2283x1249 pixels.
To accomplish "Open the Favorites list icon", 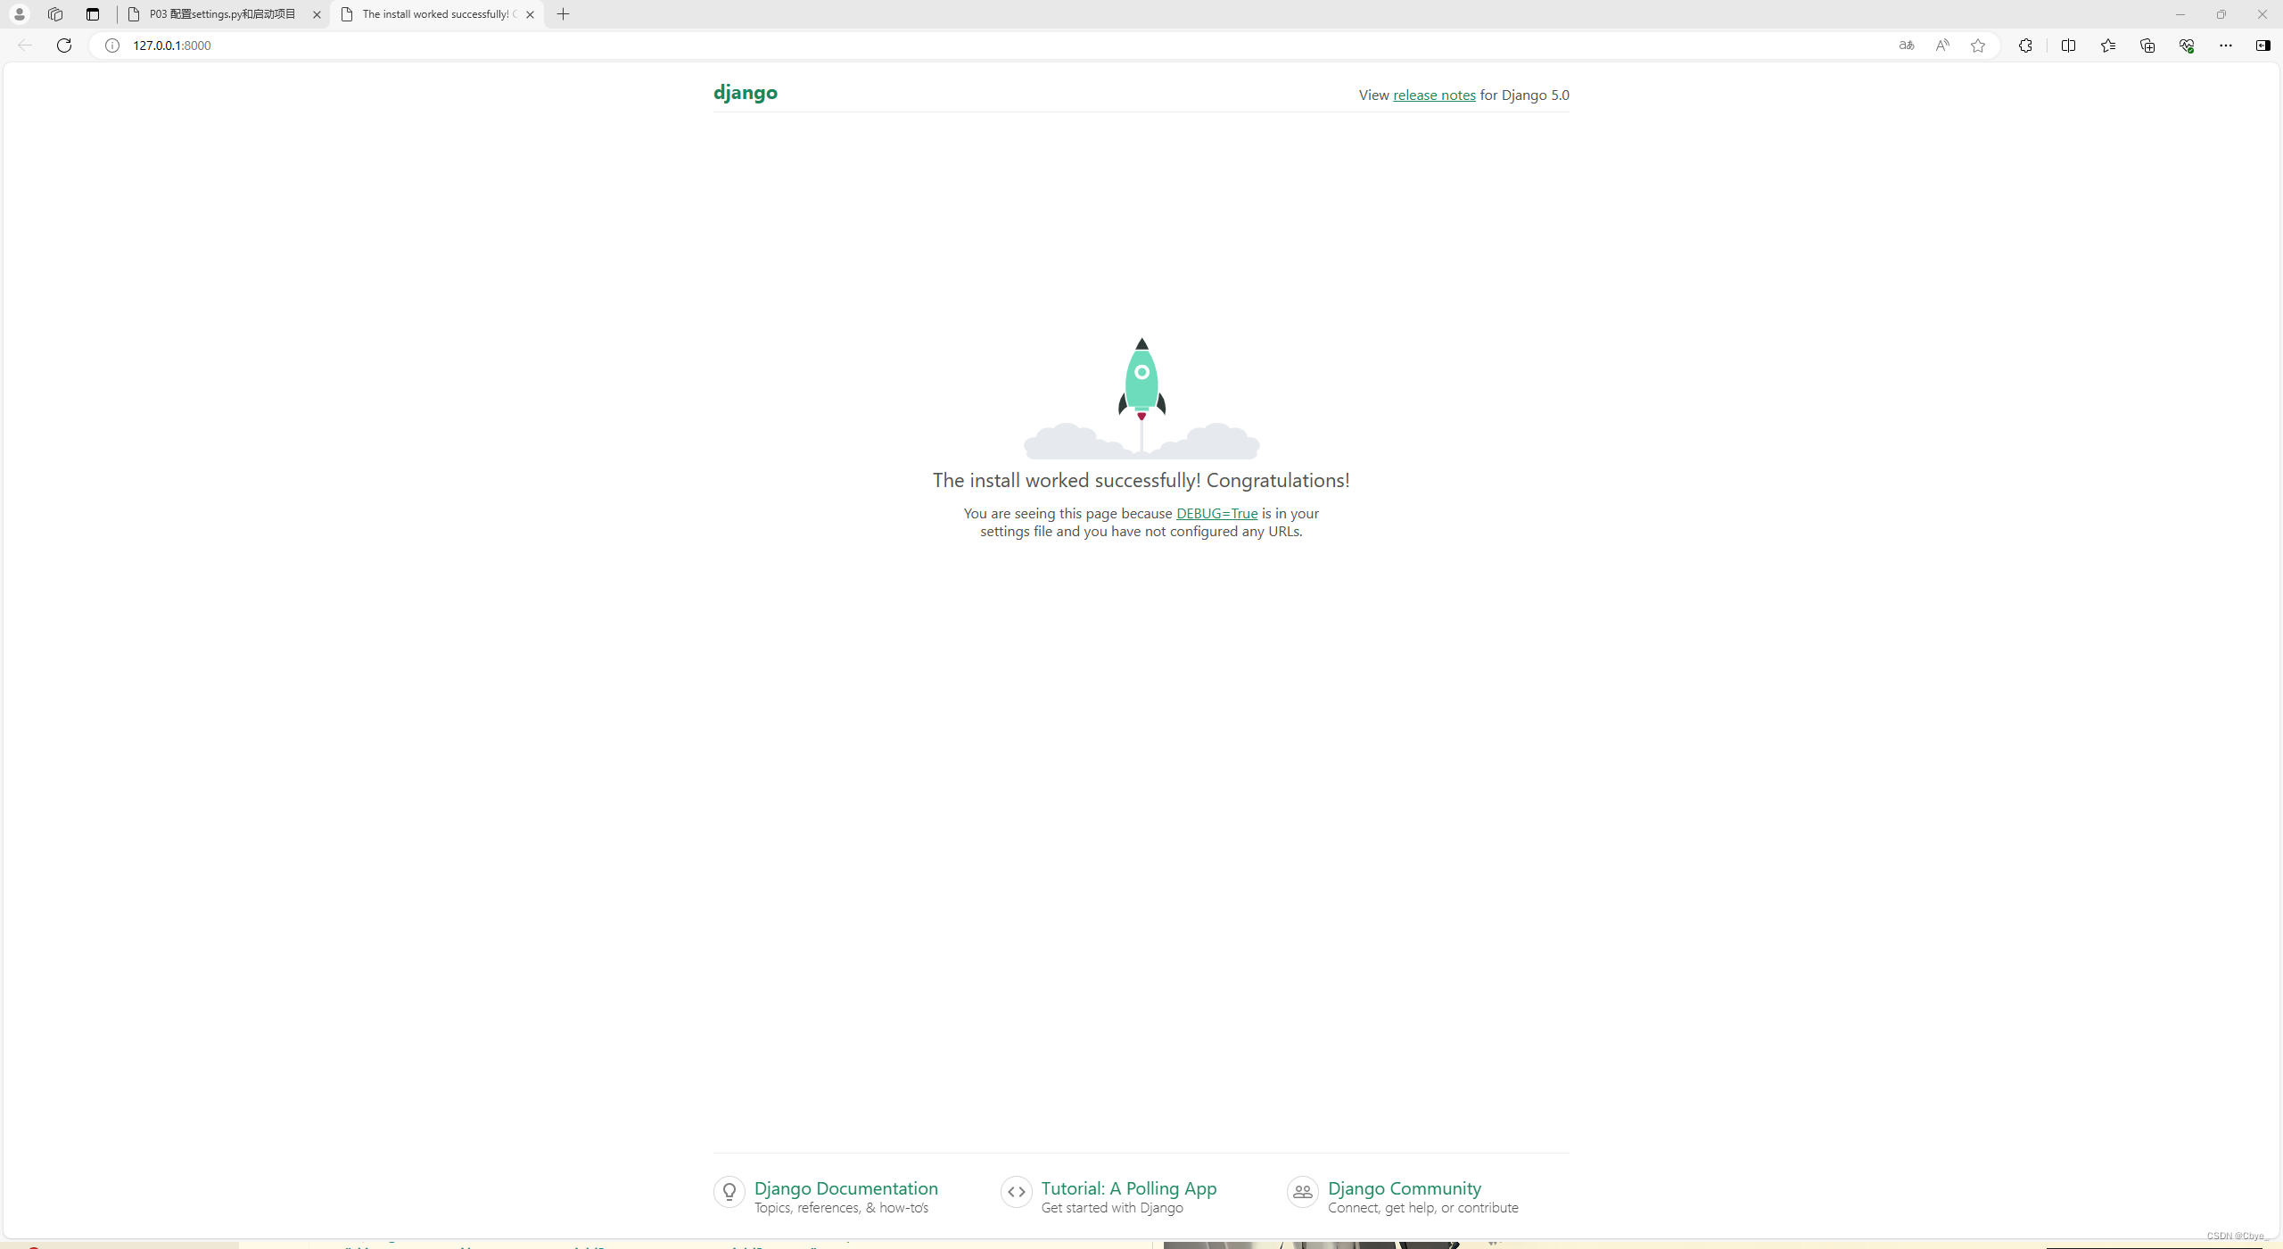I will [x=2107, y=45].
